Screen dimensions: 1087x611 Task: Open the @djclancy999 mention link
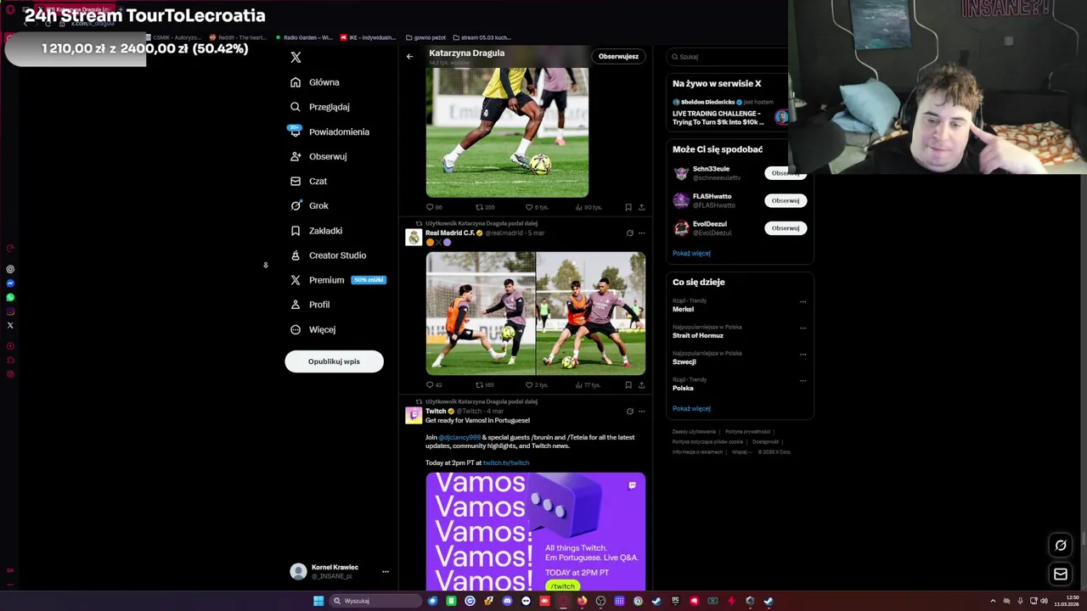pyautogui.click(x=459, y=437)
